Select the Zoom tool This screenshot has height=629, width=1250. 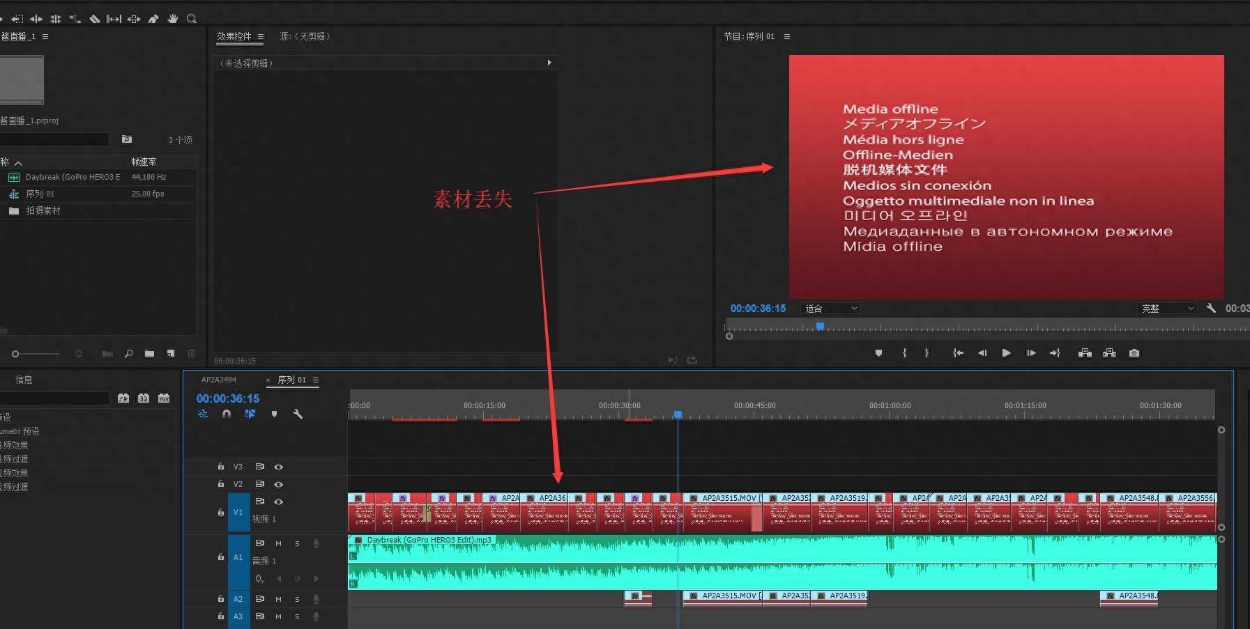(192, 19)
